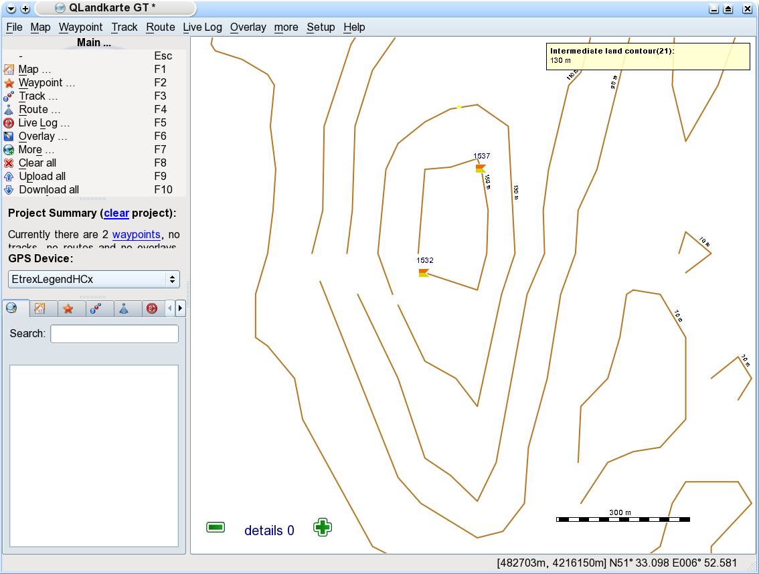Open the Overlay menu
759x574 pixels.
point(248,27)
